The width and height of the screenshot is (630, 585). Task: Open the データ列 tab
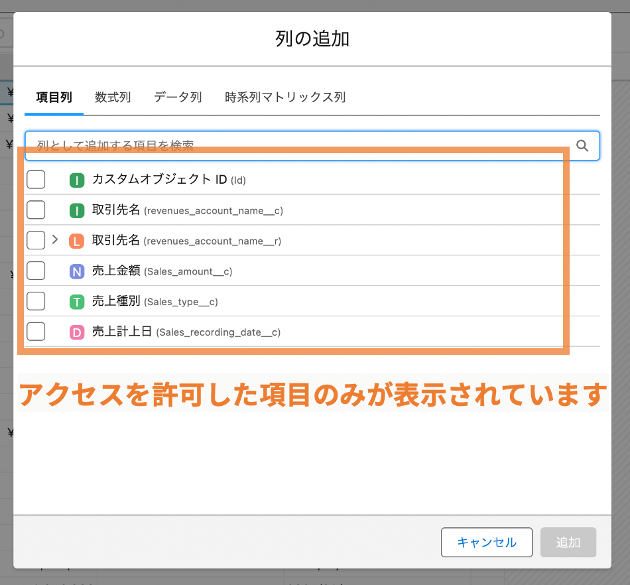178,97
